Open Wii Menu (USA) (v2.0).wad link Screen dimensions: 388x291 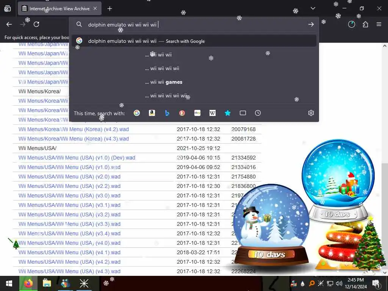tap(69, 177)
